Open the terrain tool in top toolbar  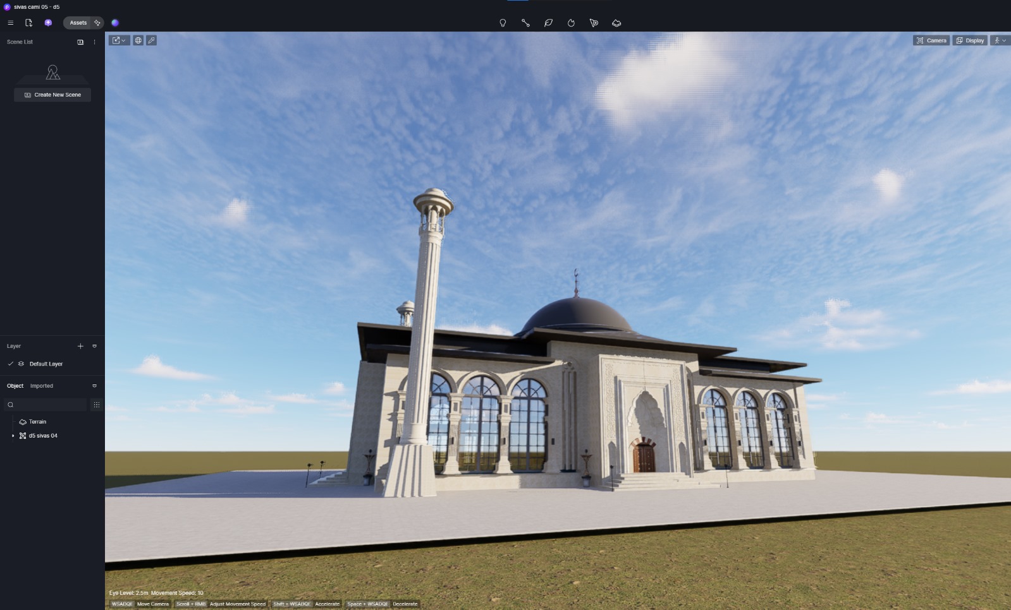[x=616, y=23]
